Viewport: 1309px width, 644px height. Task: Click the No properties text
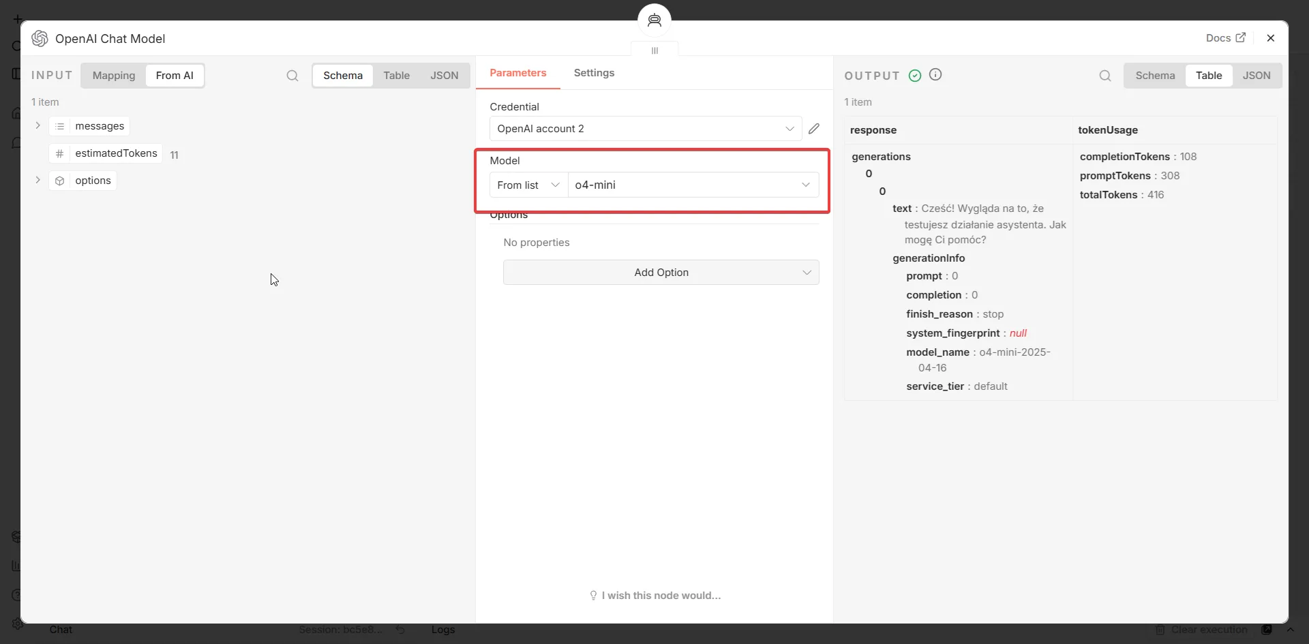[537, 243]
